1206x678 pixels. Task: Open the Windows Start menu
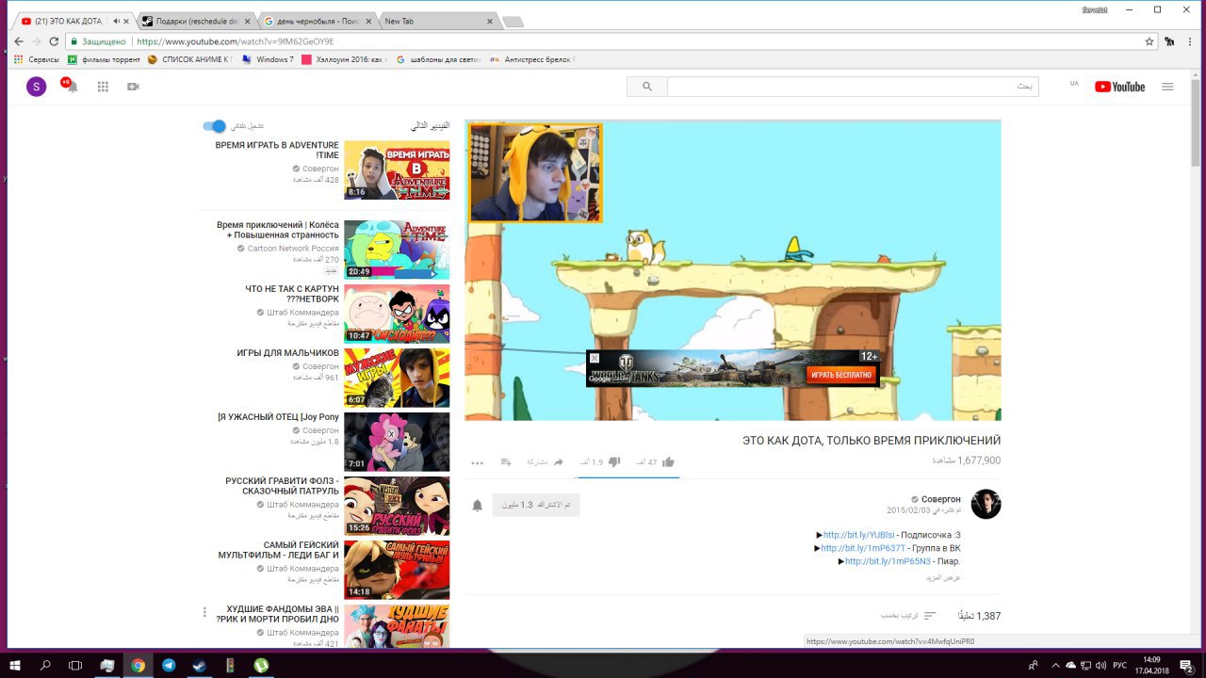(x=15, y=665)
